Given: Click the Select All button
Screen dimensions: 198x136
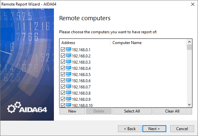Looking at the screenshot, I should (x=132, y=111).
